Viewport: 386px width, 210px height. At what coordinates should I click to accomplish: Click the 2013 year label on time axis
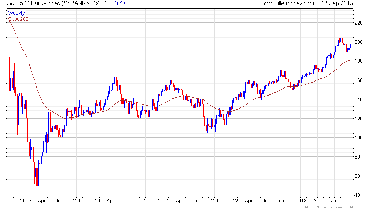click(301, 201)
